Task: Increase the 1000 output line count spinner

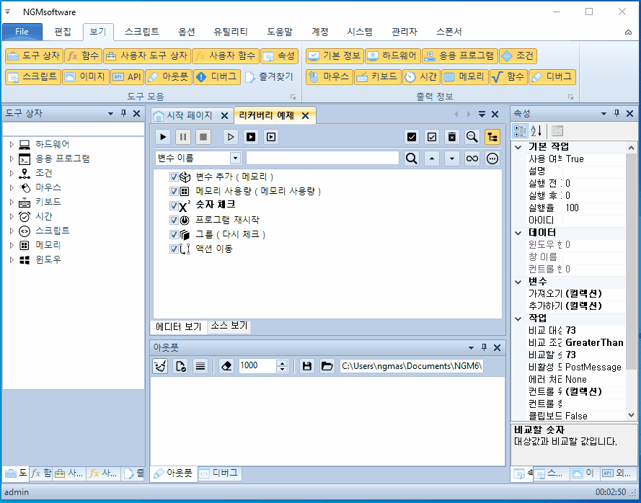Action: click(x=282, y=362)
